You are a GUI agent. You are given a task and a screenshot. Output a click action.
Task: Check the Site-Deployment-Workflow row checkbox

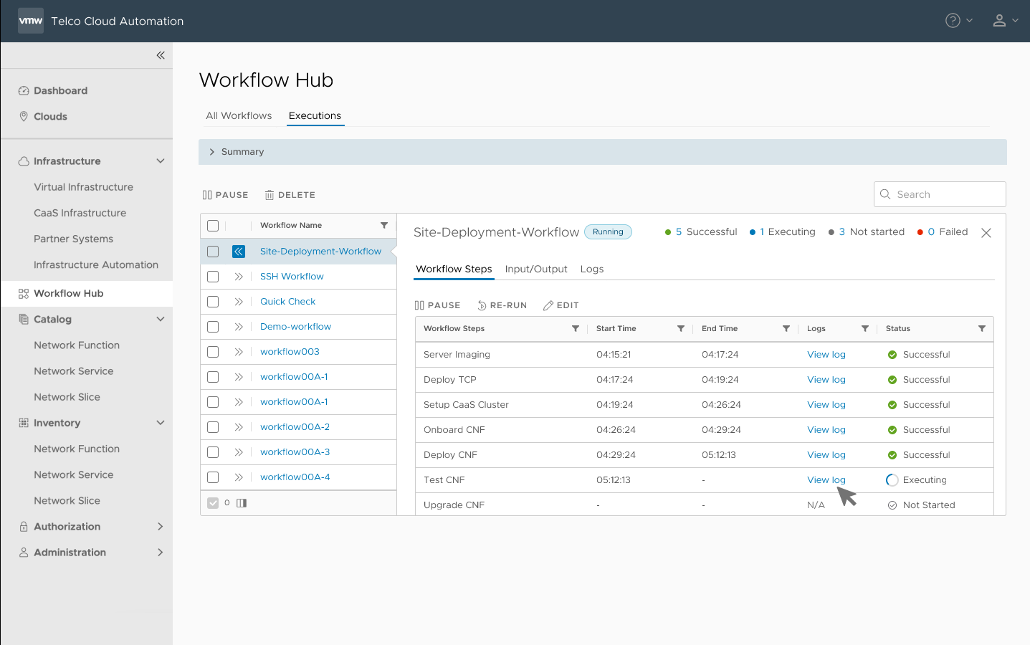[x=213, y=252]
